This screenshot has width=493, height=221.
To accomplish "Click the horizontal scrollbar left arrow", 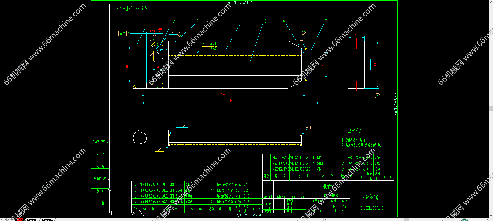I will pyautogui.click(x=326, y=219).
